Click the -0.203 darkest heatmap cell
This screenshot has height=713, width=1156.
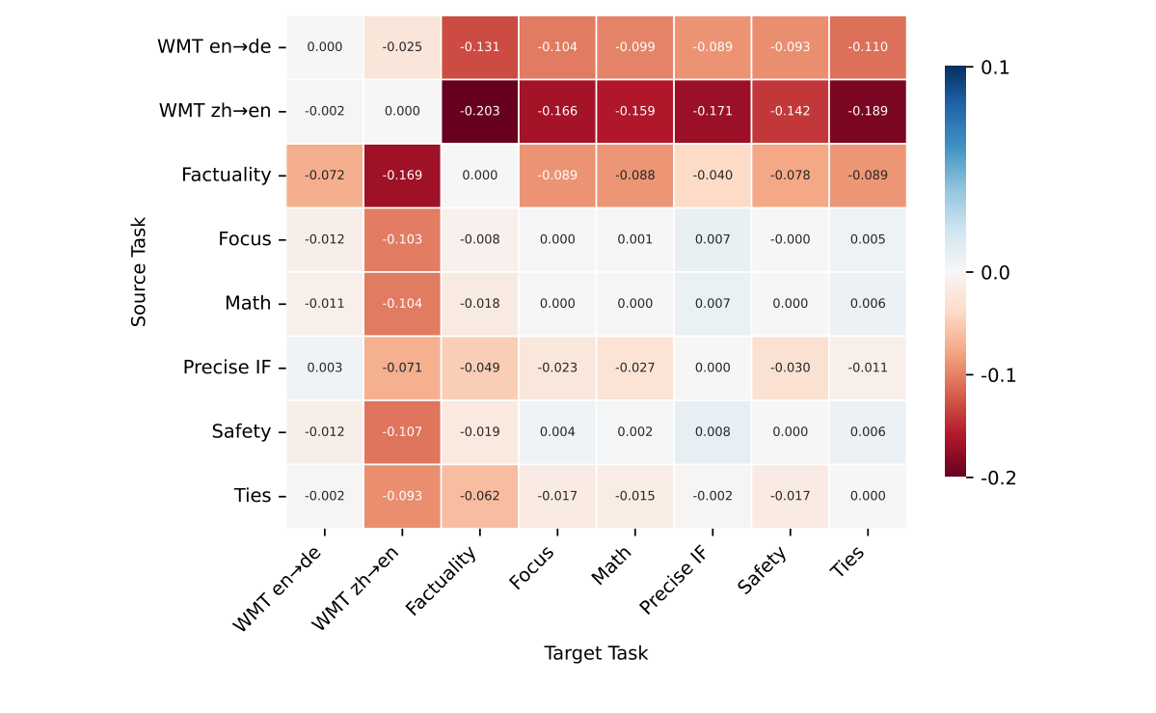pyautogui.click(x=479, y=111)
